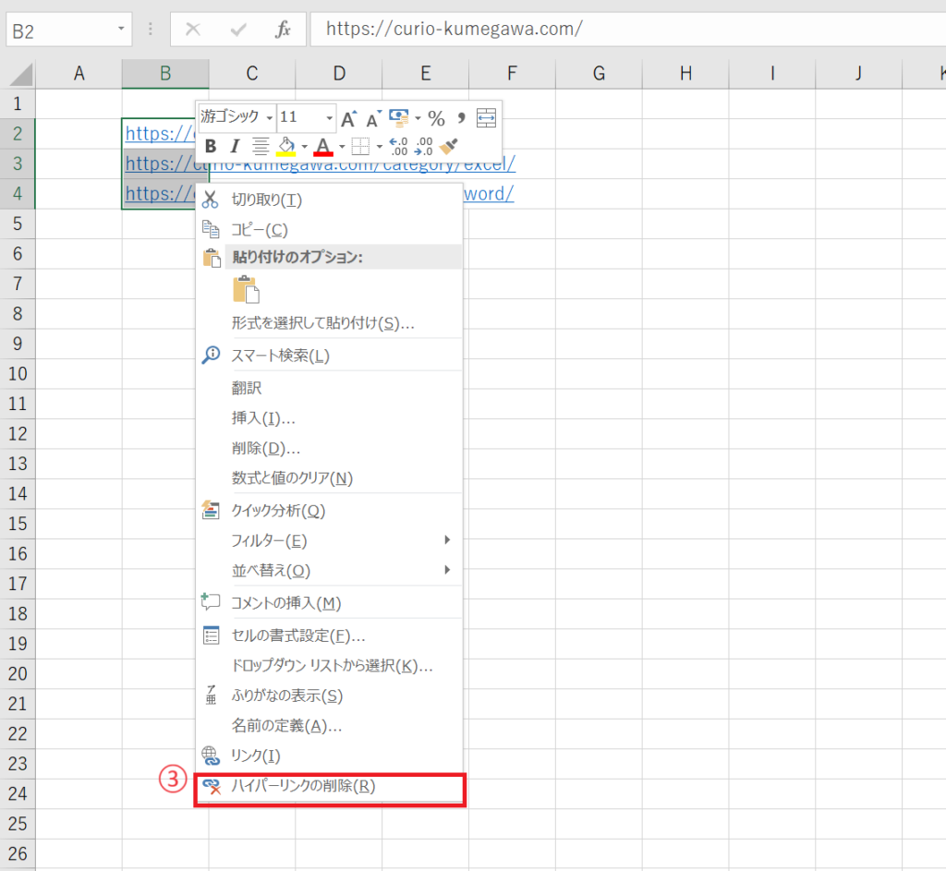
Task: Expand the conditional formatting dropdown arrow
Action: tap(418, 118)
